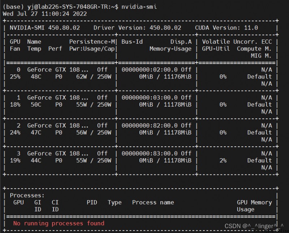Click the nvidia-smi command text
289x233 pixels.
139,7
